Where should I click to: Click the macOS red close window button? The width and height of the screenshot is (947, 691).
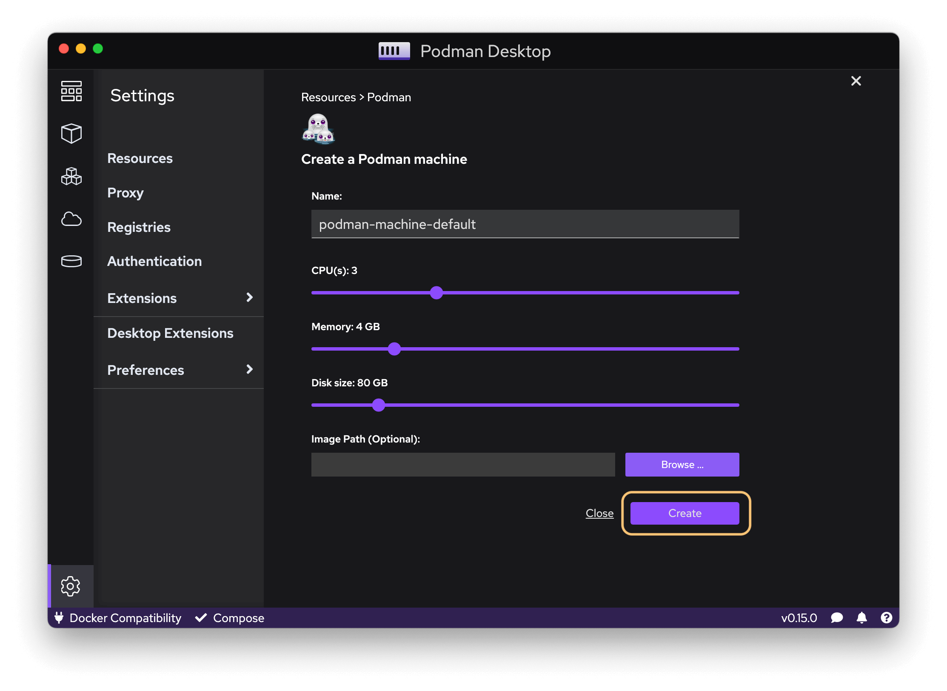64,49
